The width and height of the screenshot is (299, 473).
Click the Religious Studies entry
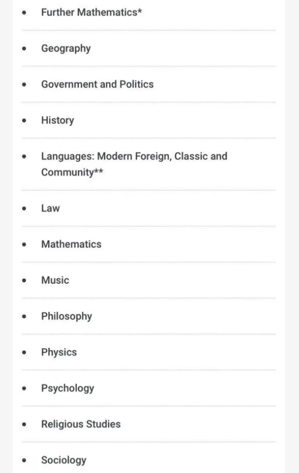[x=81, y=424]
